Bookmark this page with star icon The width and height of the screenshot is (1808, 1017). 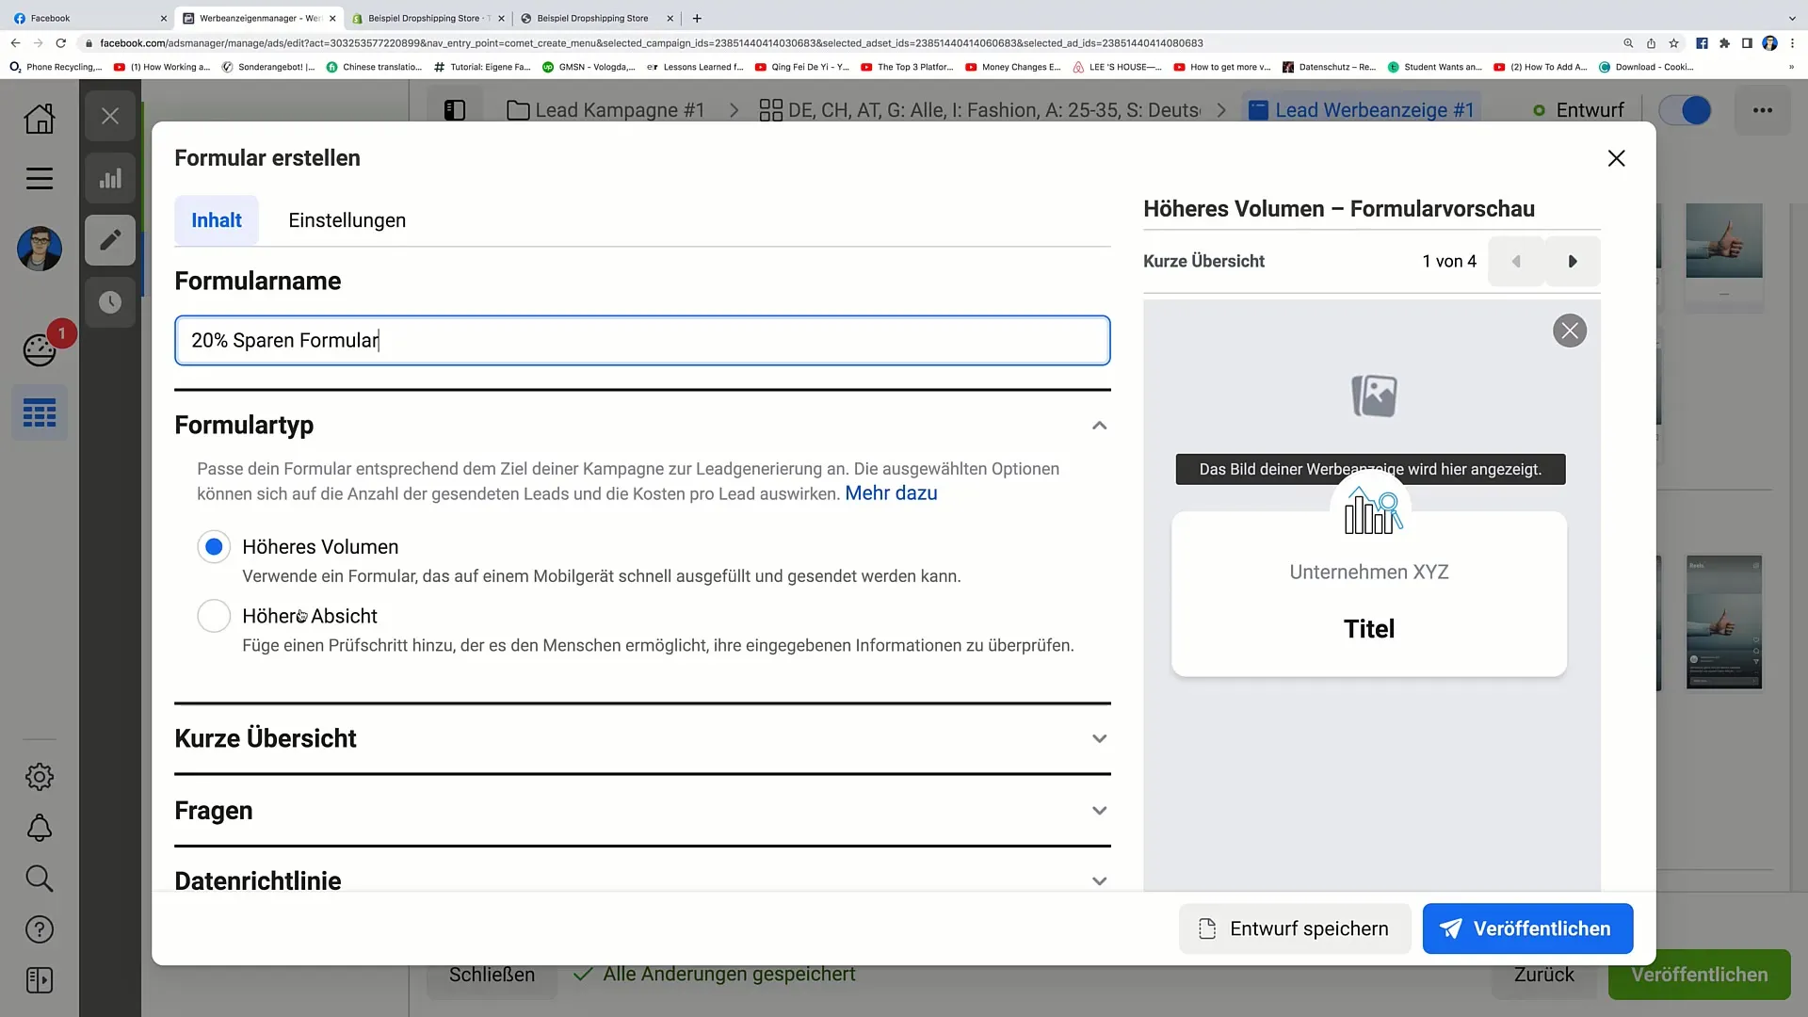[1673, 43]
